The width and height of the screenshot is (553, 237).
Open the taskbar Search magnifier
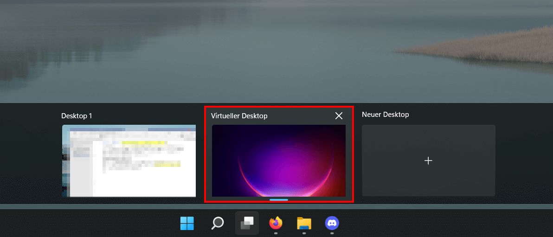[217, 223]
